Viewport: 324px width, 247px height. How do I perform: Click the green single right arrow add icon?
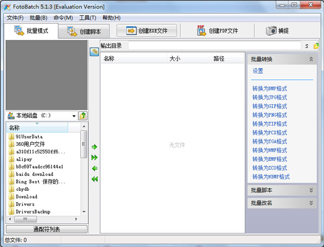(x=94, y=147)
